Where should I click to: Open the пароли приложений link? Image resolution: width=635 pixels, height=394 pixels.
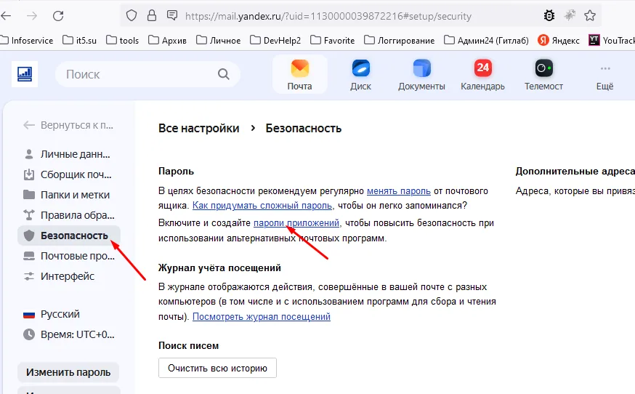296,223
